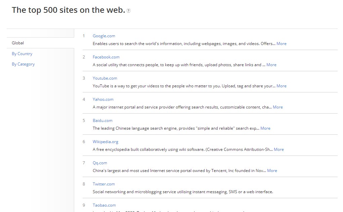Click the page heading 'The top 500 sites on the web.'
This screenshot has height=212, width=343.
tap(69, 10)
